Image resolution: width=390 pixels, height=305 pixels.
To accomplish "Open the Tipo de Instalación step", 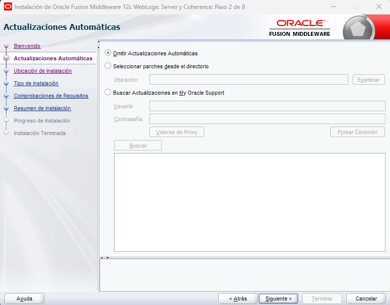I will pyautogui.click(x=36, y=83).
